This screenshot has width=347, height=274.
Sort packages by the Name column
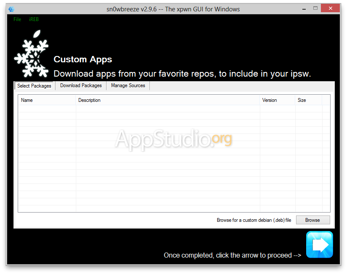pyautogui.click(x=47, y=100)
